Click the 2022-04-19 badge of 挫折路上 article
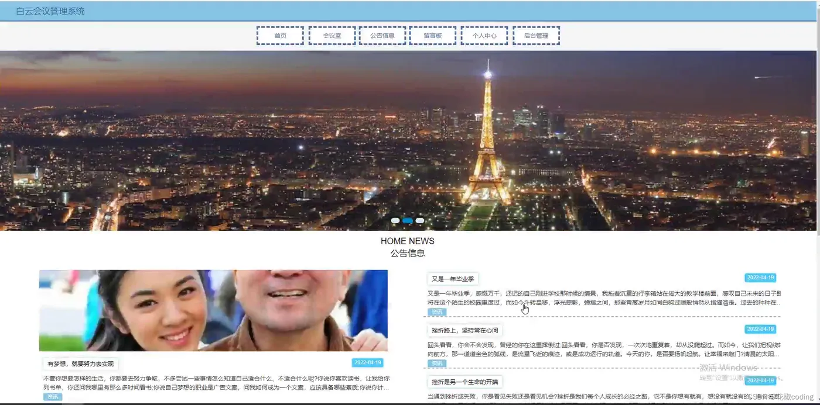The height and width of the screenshot is (405, 820). click(760, 329)
